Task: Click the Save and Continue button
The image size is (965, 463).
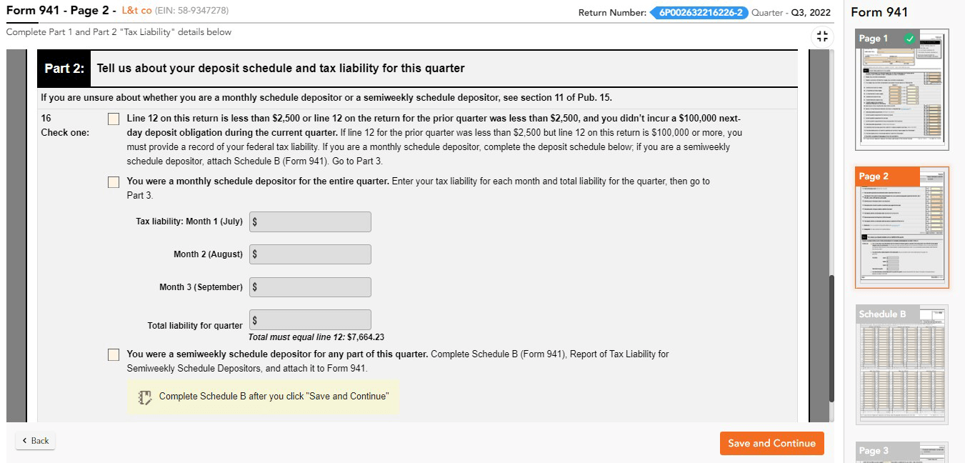Action: tap(771, 443)
